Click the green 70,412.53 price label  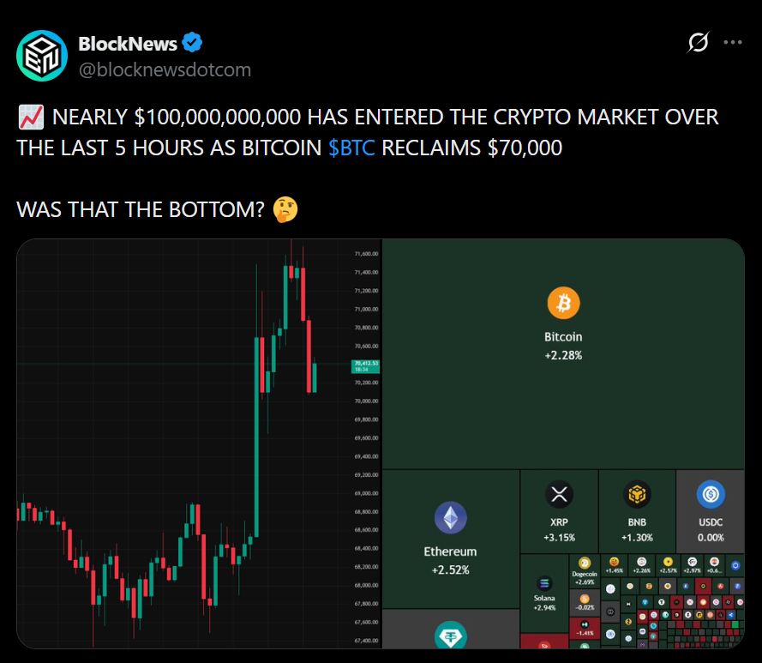[365, 366]
